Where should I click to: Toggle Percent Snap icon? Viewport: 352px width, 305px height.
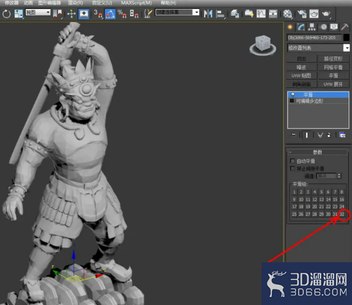122,14
